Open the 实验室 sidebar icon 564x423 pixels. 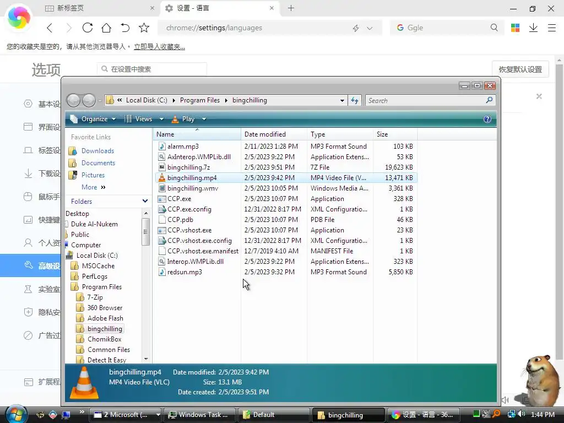pos(28,289)
